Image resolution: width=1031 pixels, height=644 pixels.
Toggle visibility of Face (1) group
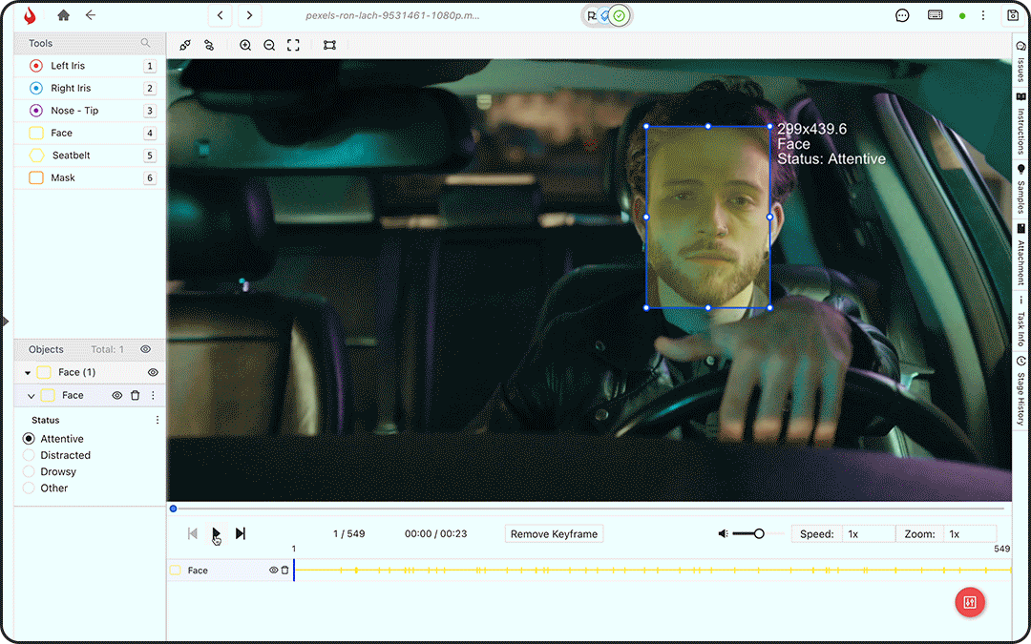click(153, 372)
